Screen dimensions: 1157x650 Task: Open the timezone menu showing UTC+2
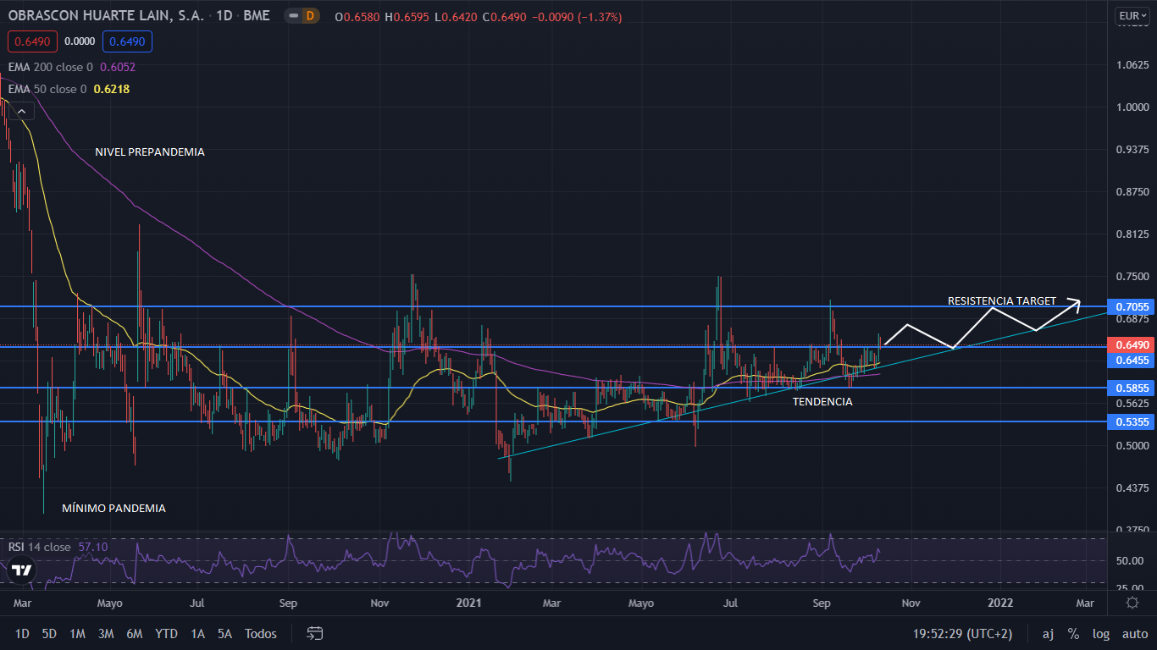point(962,633)
